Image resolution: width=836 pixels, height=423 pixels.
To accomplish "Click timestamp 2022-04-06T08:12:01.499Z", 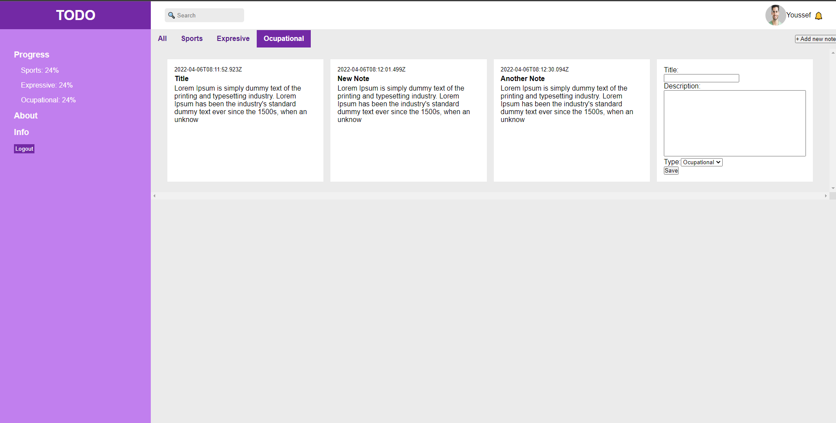I will click(x=371, y=69).
